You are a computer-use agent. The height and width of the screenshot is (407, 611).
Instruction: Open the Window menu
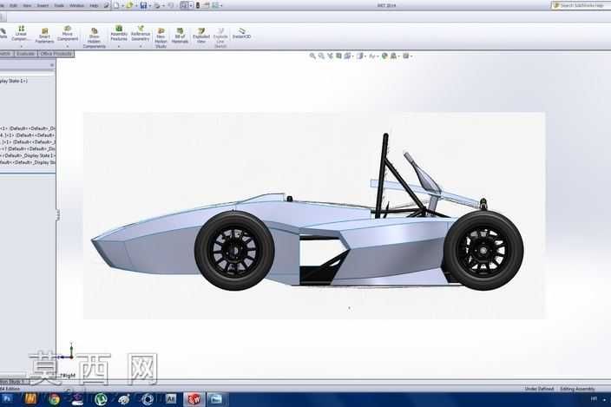[76, 5]
